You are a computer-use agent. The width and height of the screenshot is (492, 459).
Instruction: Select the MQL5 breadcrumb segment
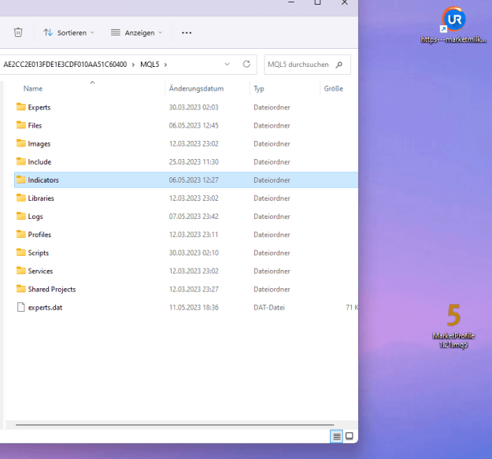[150, 65]
